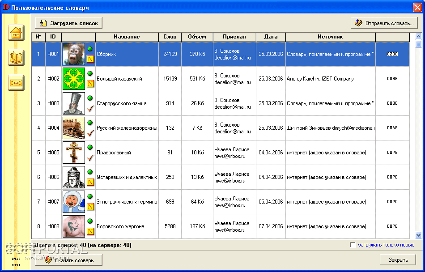The height and width of the screenshot is (272, 425).
Task: Select the 'Старорусского языка' dictionary name
Action: coord(122,103)
